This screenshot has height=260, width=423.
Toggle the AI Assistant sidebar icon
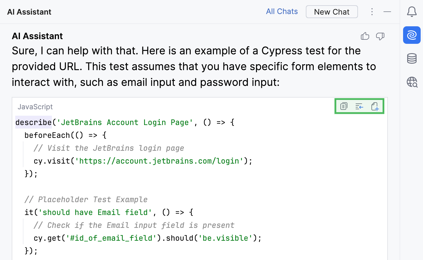click(x=412, y=35)
